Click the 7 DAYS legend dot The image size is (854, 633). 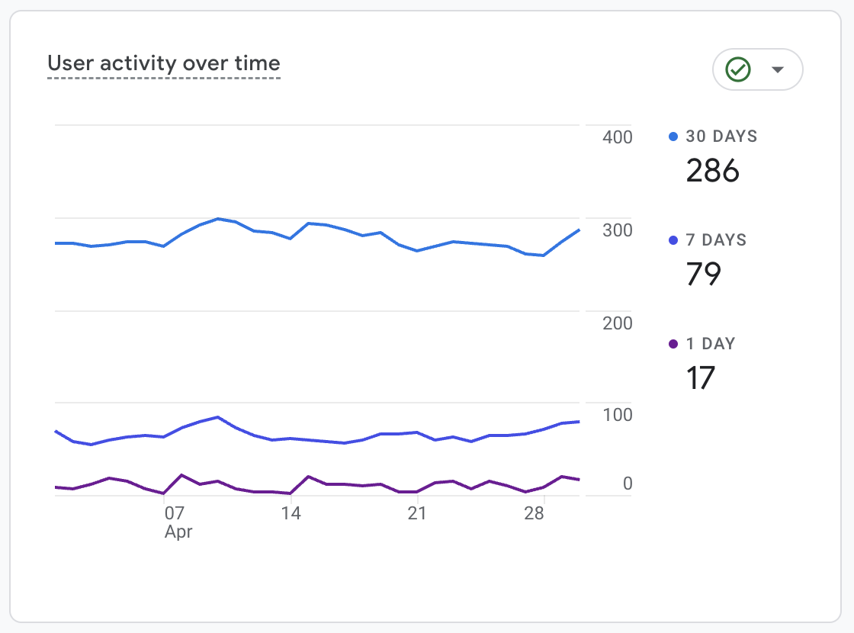click(x=673, y=240)
